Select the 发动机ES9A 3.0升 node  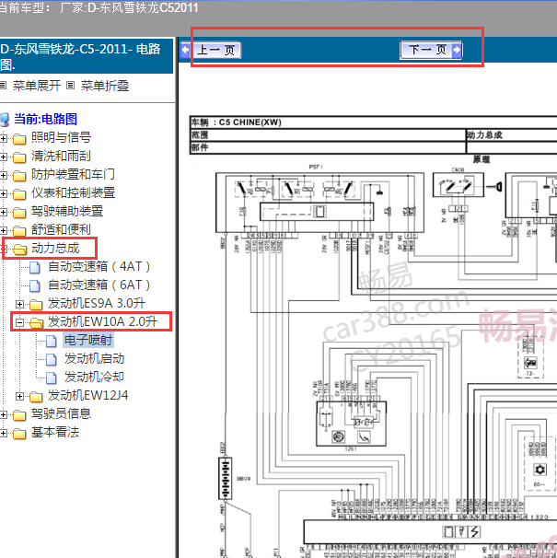coord(97,304)
